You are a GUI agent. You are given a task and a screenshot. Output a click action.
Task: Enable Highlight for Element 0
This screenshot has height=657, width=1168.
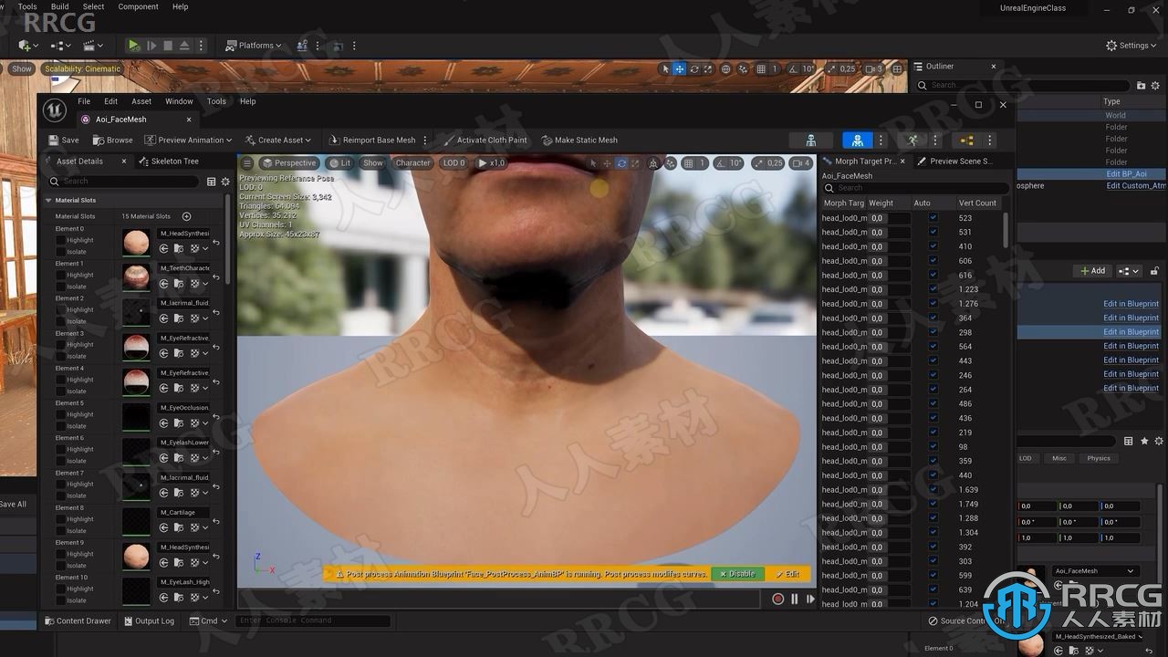[61, 240]
